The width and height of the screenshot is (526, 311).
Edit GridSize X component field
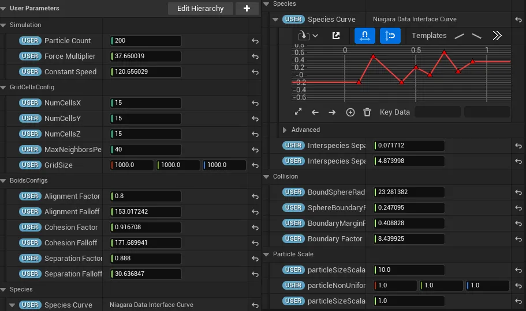point(132,165)
